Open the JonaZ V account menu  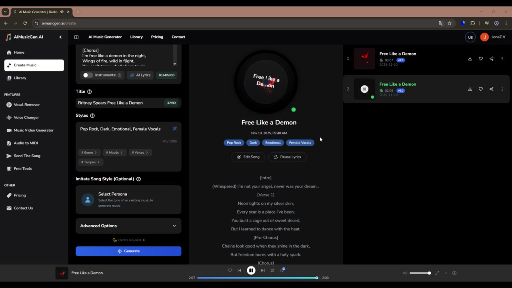(x=493, y=37)
